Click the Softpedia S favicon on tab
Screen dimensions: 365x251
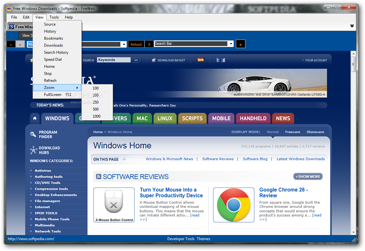pyautogui.click(x=11, y=27)
